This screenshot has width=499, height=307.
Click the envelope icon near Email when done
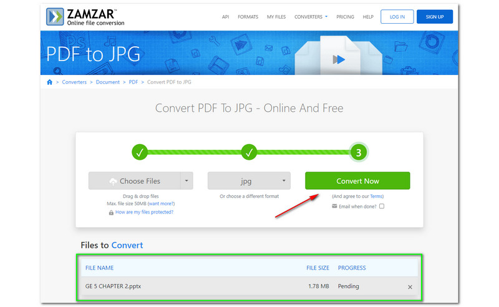click(334, 206)
